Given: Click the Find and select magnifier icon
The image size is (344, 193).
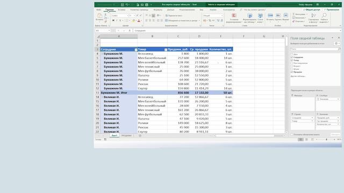Looking at the screenshot, I should 324,16.
